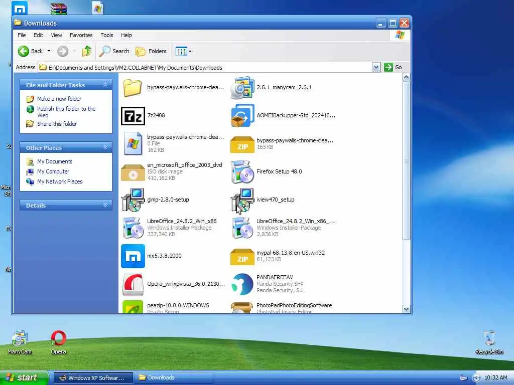Go to My Documents
The width and height of the screenshot is (514, 385).
tap(54, 161)
